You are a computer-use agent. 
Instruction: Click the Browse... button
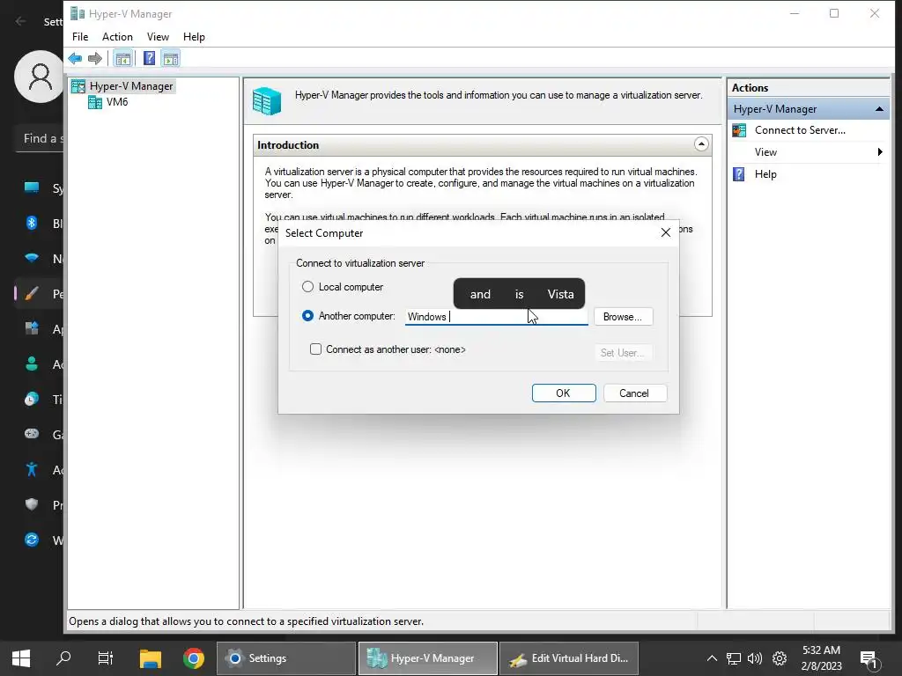(623, 317)
